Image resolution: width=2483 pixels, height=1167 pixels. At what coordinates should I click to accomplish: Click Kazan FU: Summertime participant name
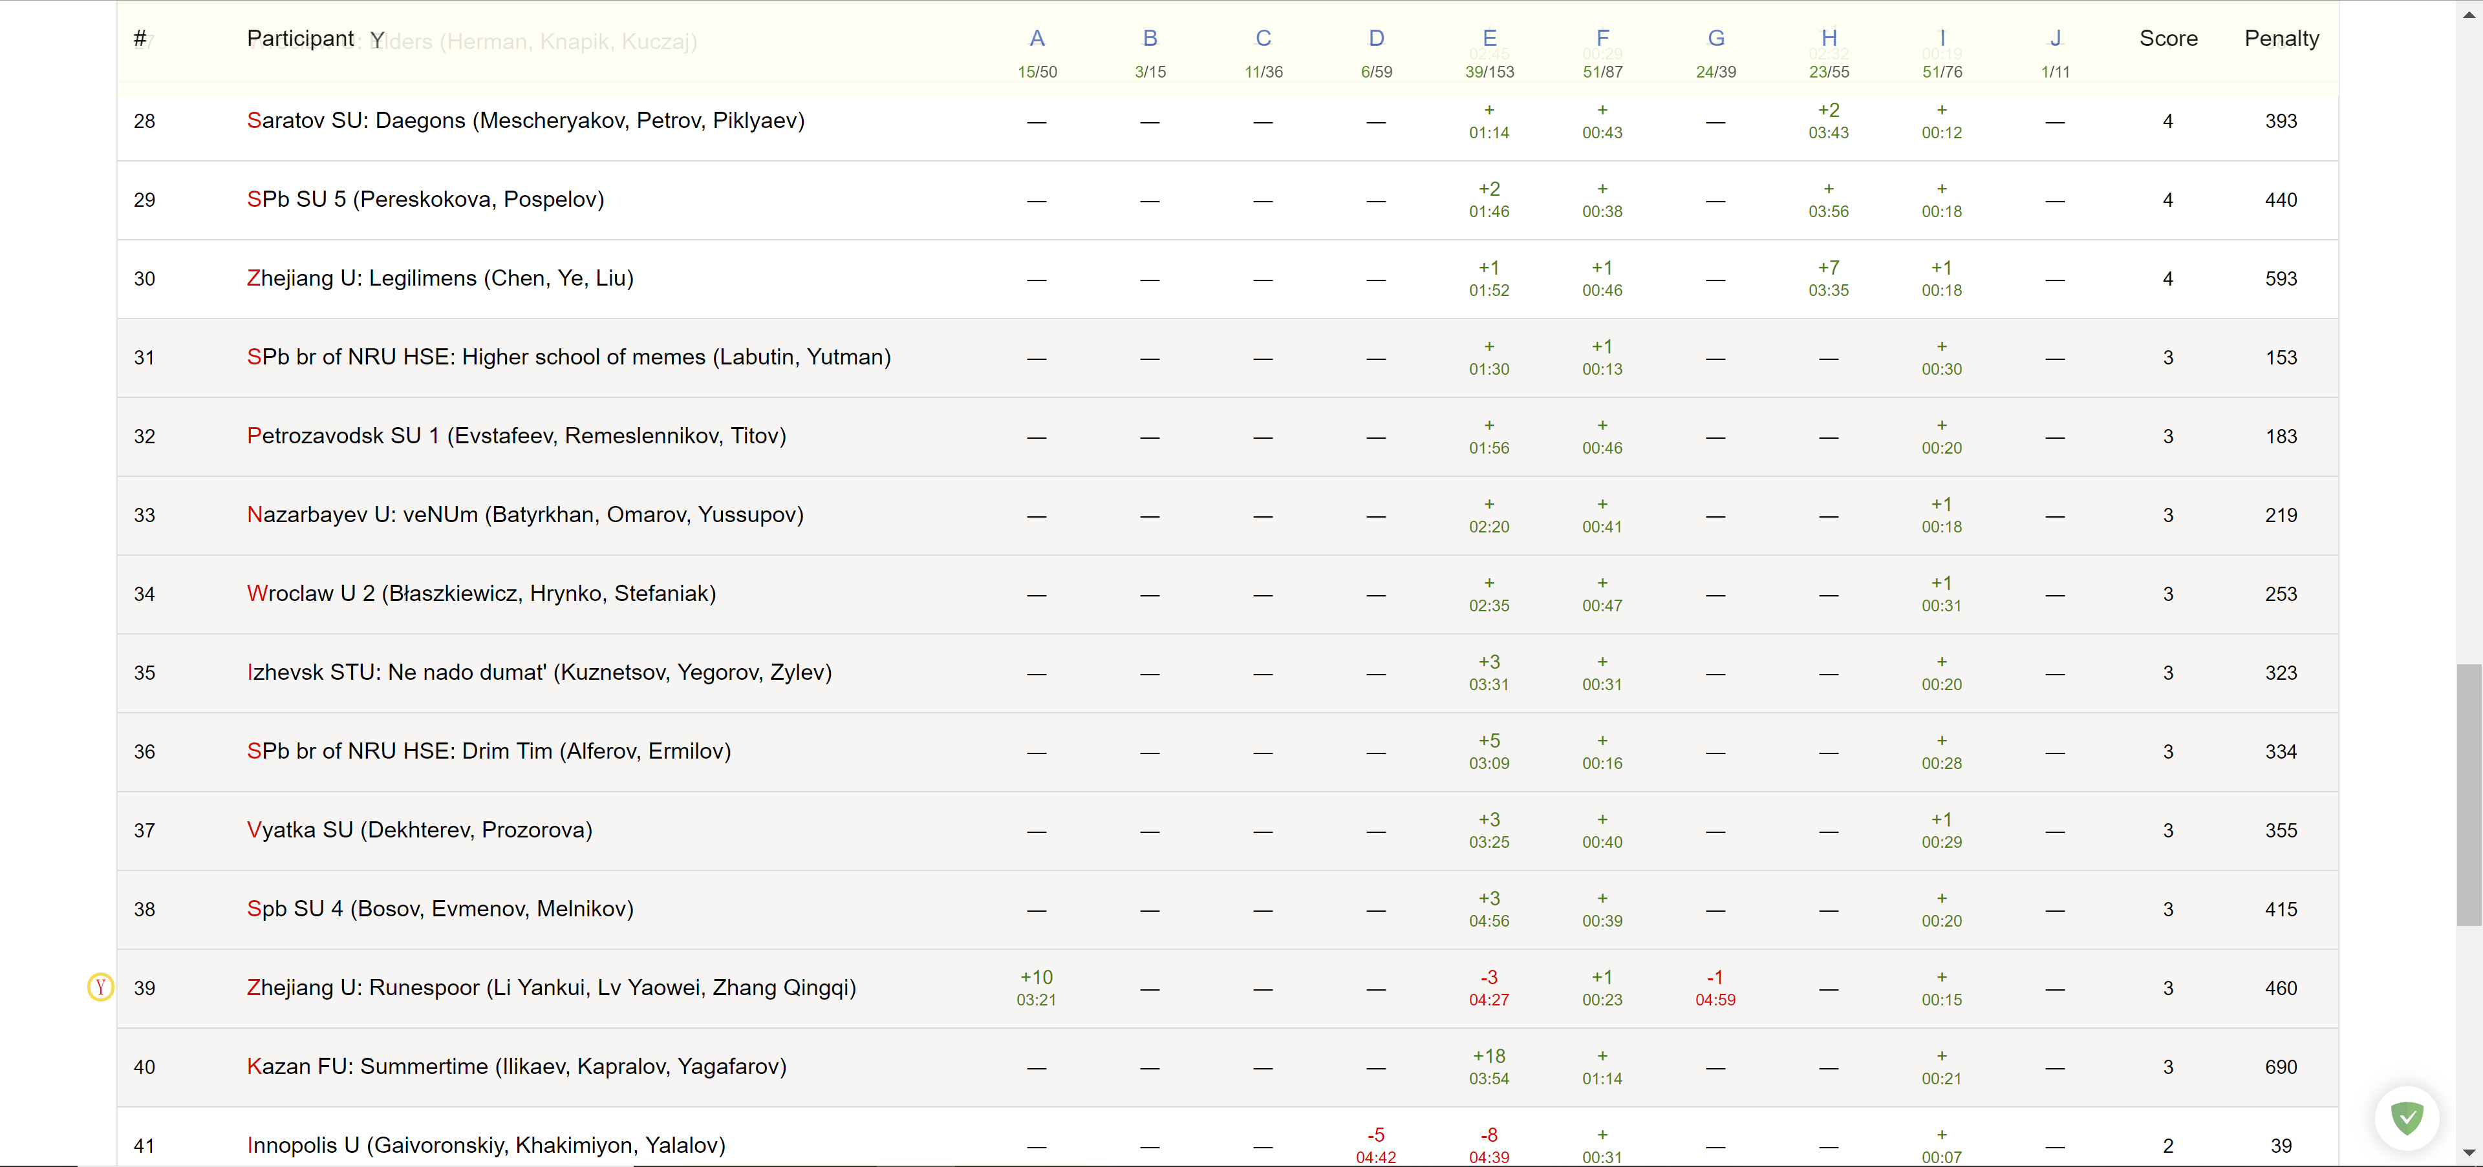pyautogui.click(x=517, y=1067)
